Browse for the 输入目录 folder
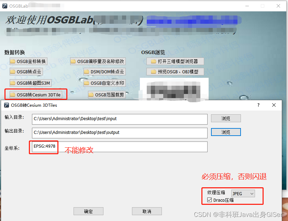This screenshot has height=221, width=288. coord(226,118)
